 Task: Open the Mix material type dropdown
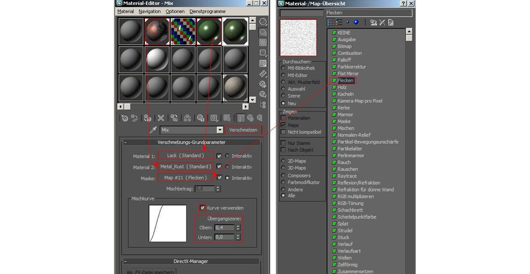[x=220, y=130]
